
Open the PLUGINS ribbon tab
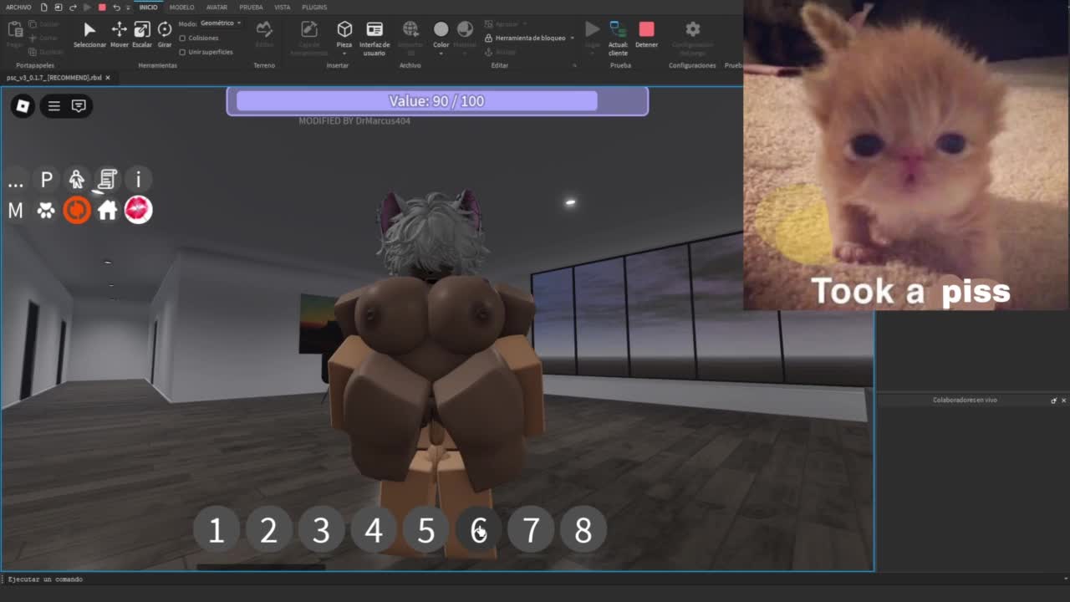pyautogui.click(x=314, y=8)
